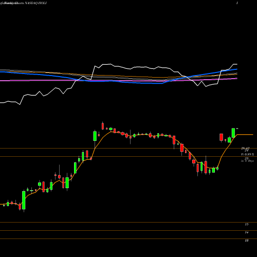Click the volume label reading 0.89 X
This screenshot has width=257, height=257.
pyautogui.click(x=248, y=155)
